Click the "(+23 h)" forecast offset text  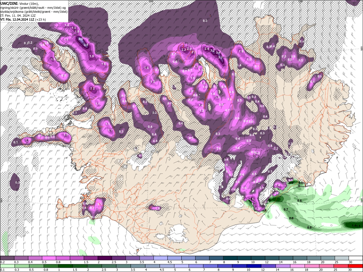41,20
